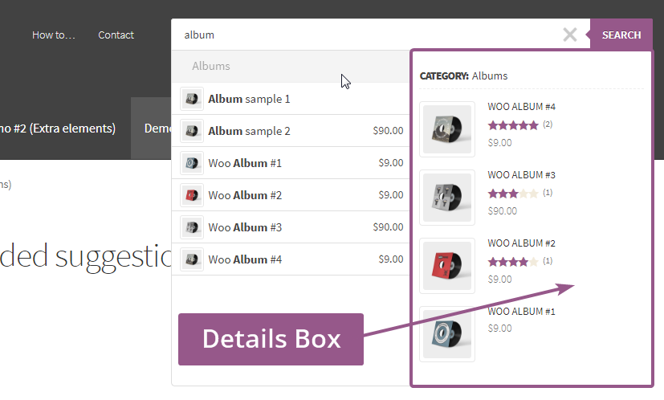
Task: Open the 'How to…' menu item
Action: [53, 35]
